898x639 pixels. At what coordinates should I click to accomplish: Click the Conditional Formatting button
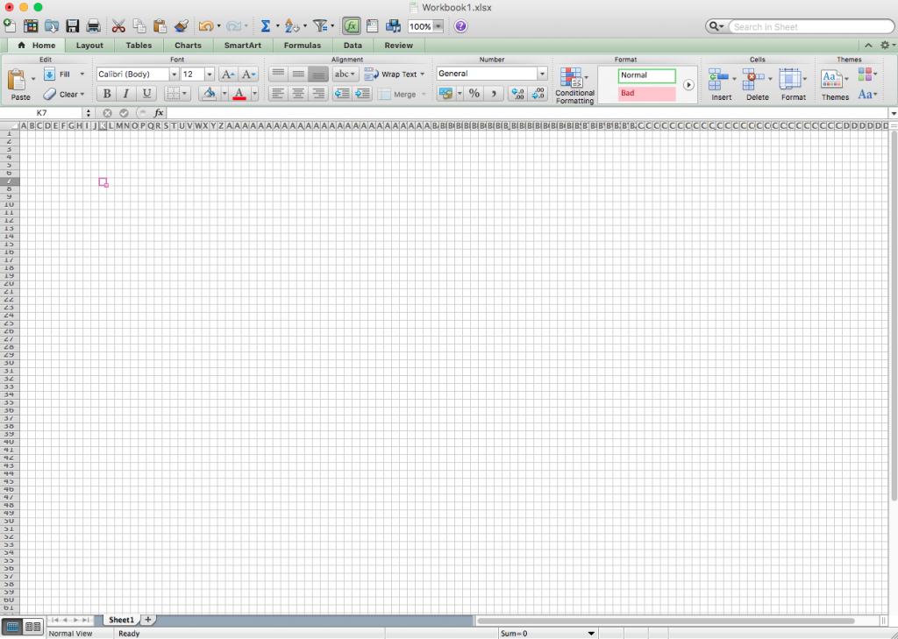(x=574, y=86)
